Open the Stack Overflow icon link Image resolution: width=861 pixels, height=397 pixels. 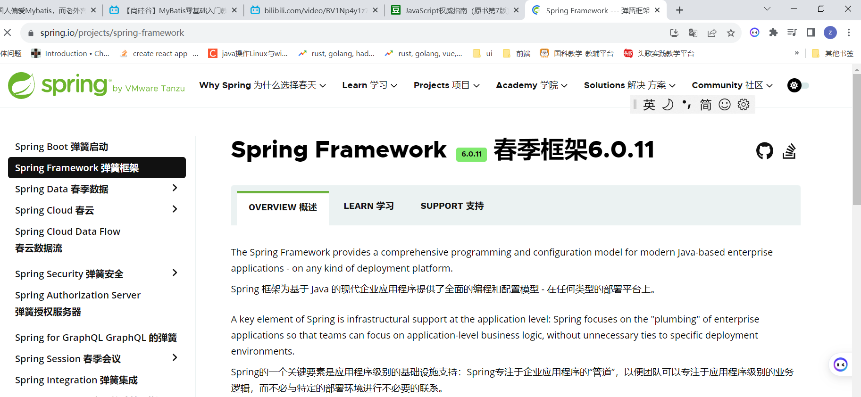click(x=789, y=151)
